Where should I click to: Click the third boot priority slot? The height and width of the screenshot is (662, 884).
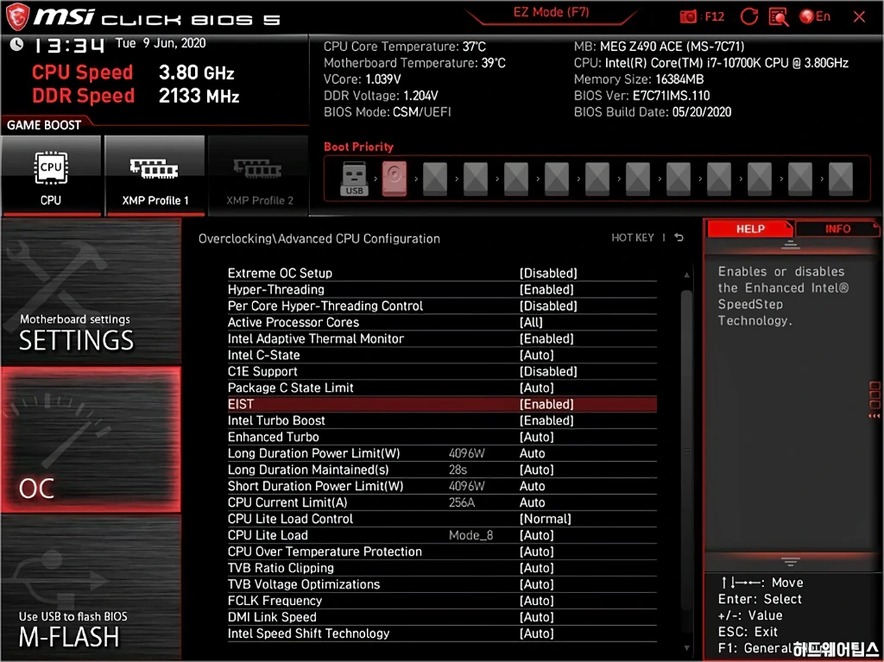(x=435, y=179)
